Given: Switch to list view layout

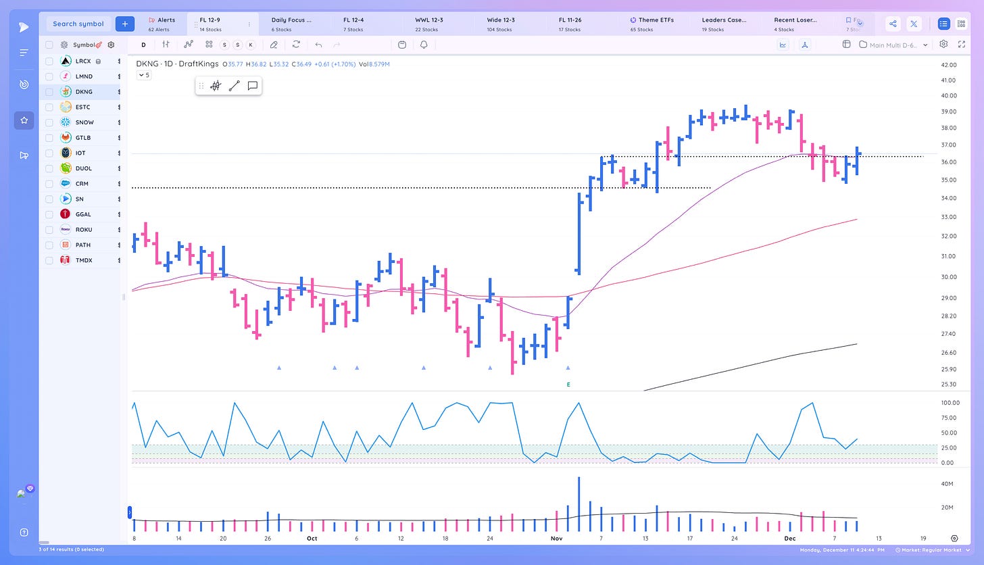Looking at the screenshot, I should click(x=943, y=24).
